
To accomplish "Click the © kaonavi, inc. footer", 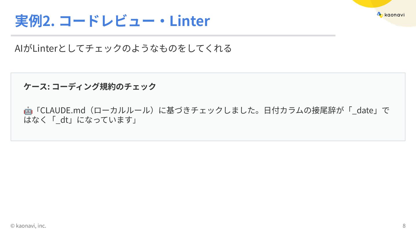I will 28,226.
